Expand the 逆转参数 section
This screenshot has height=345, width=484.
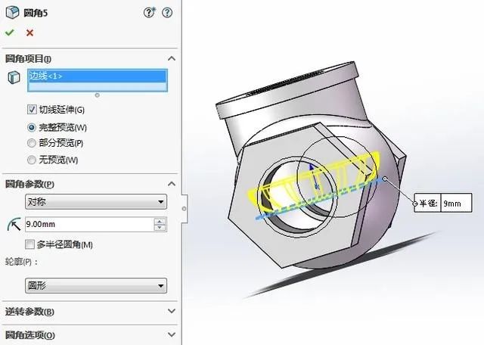coord(172,311)
